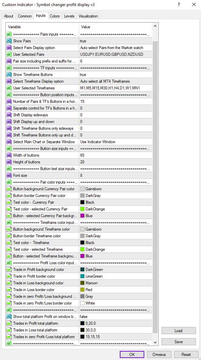
Task: Click the OK button
Action: pos(132,355)
